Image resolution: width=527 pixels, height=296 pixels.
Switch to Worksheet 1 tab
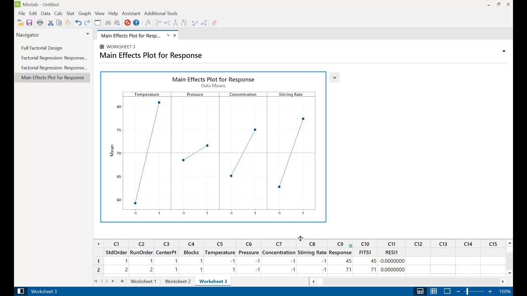(143, 281)
